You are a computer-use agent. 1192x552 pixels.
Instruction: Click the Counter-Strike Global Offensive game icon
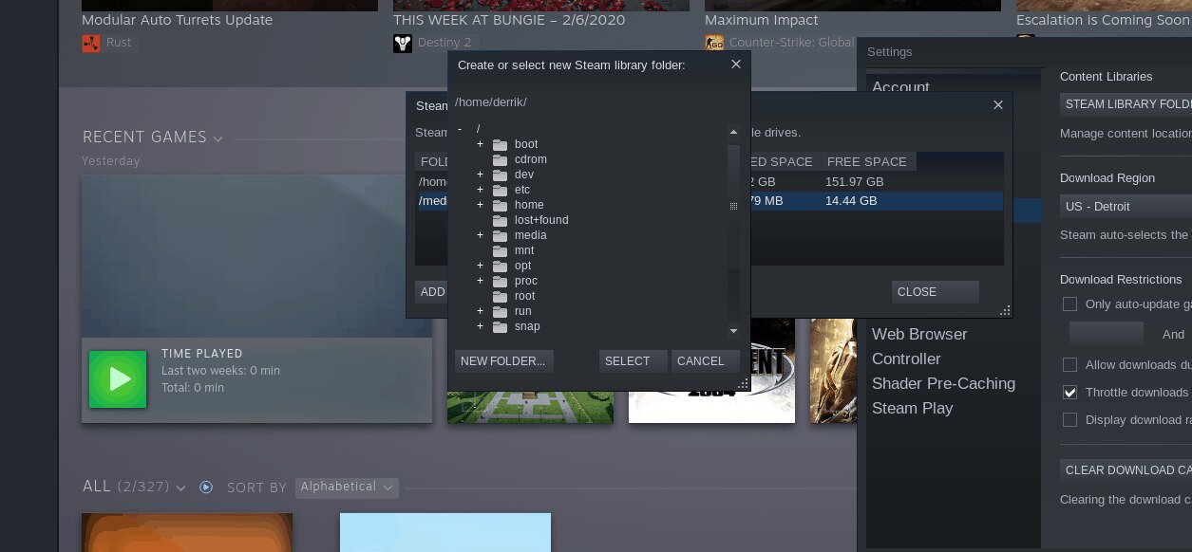[714, 42]
